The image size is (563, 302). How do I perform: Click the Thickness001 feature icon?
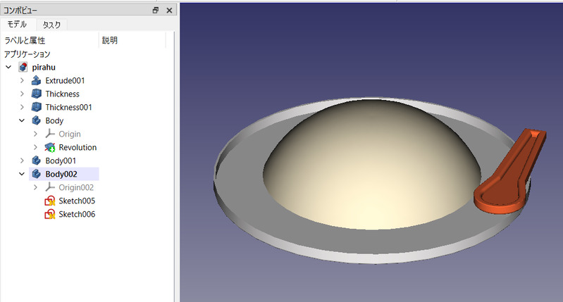coord(36,107)
